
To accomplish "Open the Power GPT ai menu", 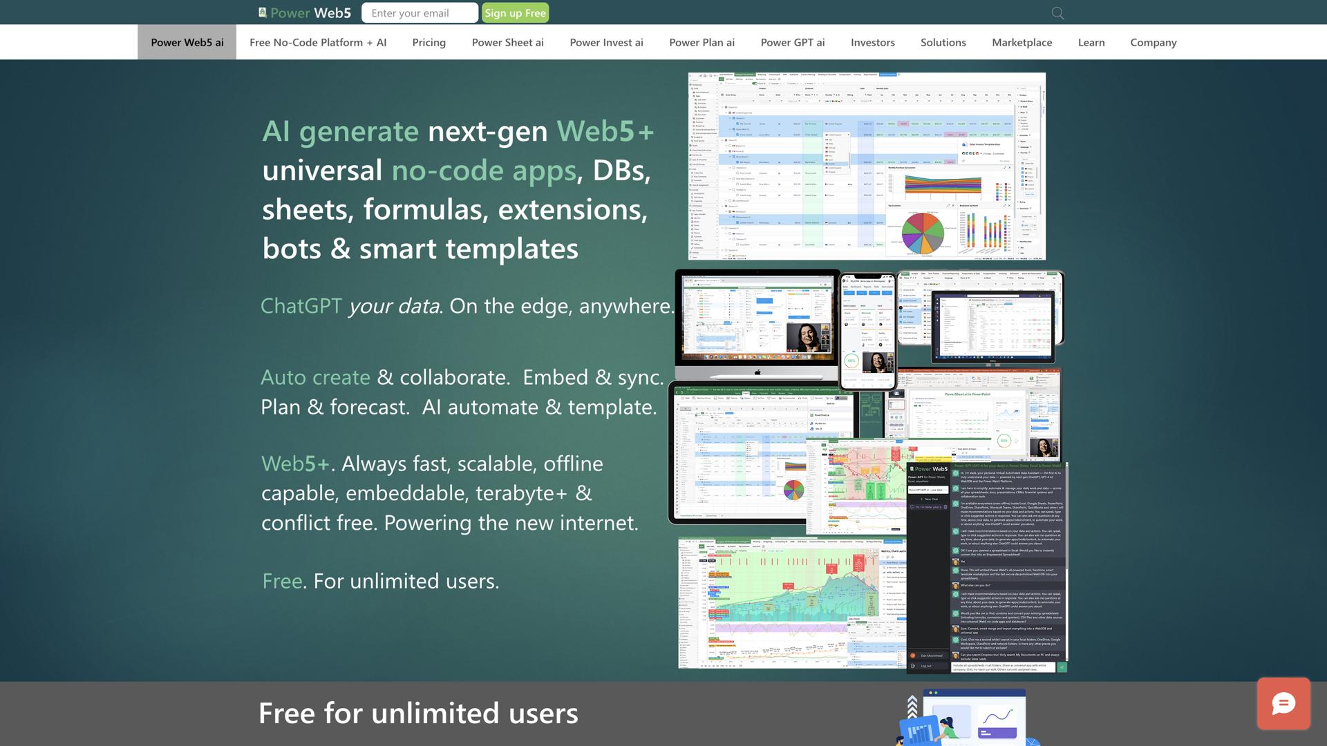I will pyautogui.click(x=792, y=42).
